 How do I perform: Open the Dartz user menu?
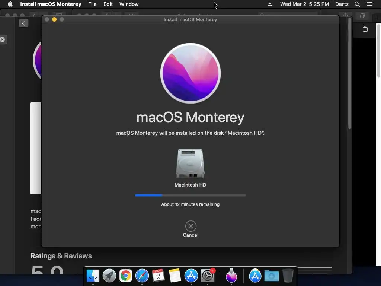click(x=342, y=4)
